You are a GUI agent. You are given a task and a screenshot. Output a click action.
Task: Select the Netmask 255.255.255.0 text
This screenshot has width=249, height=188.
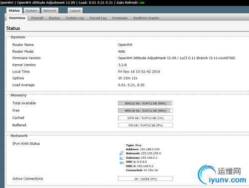tap(151, 153)
